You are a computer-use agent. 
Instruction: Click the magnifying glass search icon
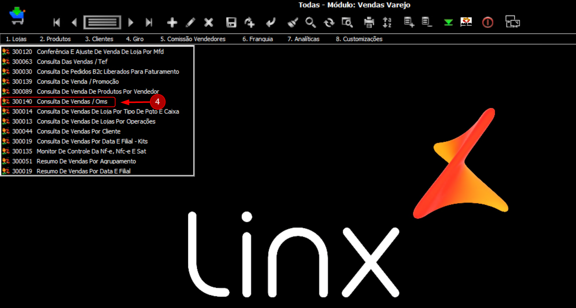(311, 23)
